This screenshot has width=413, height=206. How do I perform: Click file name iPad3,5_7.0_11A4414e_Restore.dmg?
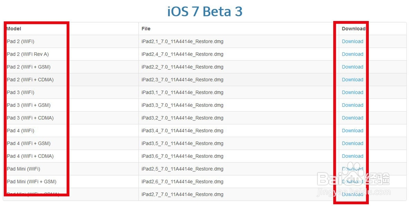[182, 143]
